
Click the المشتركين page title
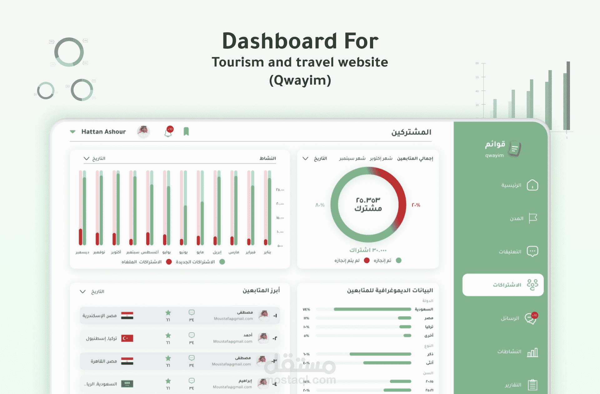click(x=411, y=132)
